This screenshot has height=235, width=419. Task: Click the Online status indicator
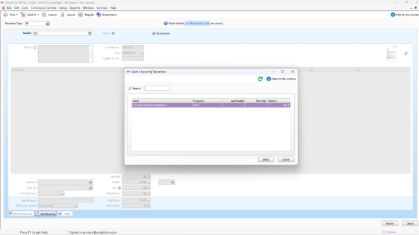(390, 232)
